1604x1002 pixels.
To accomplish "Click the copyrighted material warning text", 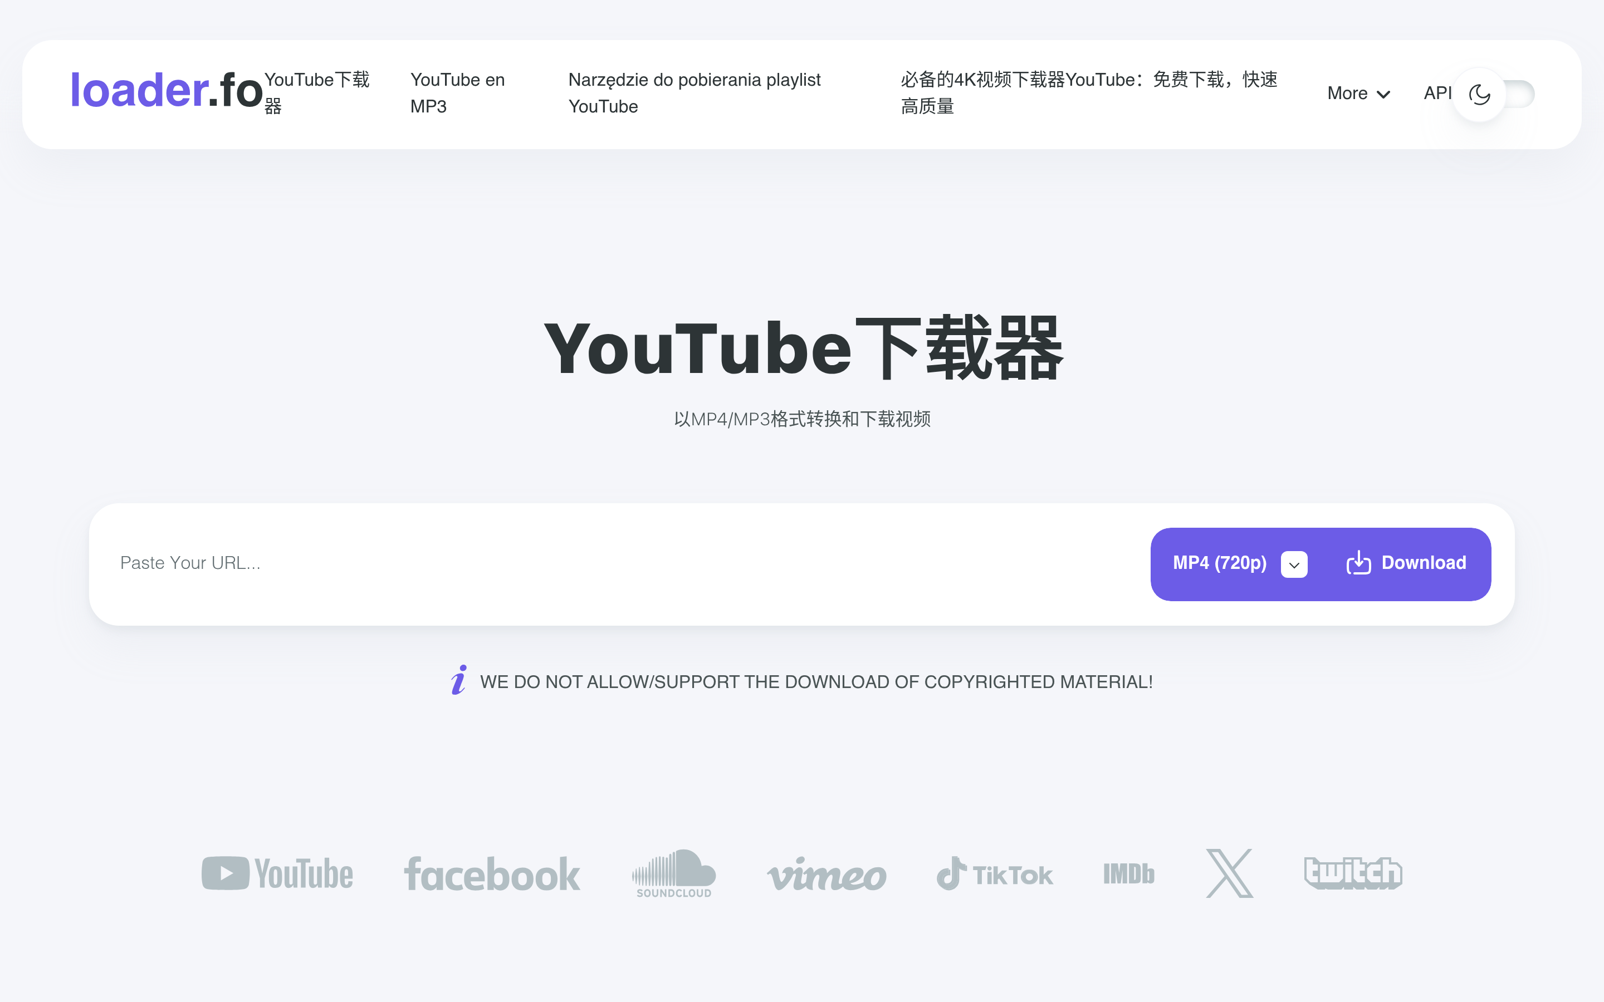I will pyautogui.click(x=816, y=682).
